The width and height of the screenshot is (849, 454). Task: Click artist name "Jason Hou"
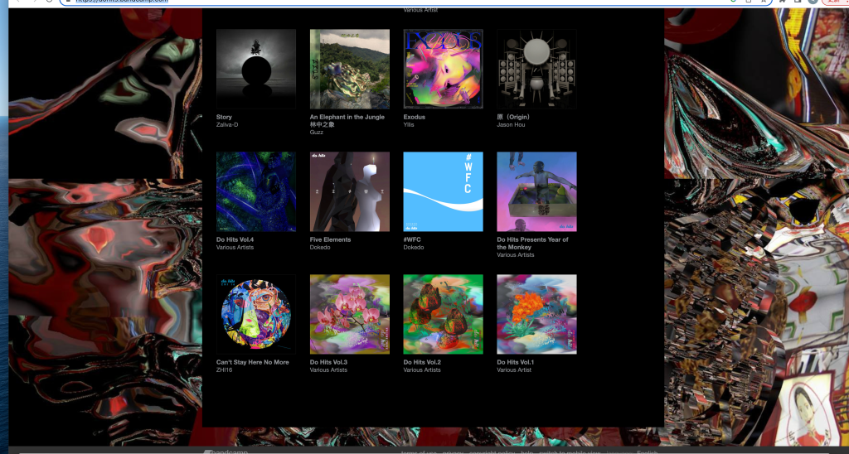click(x=511, y=124)
